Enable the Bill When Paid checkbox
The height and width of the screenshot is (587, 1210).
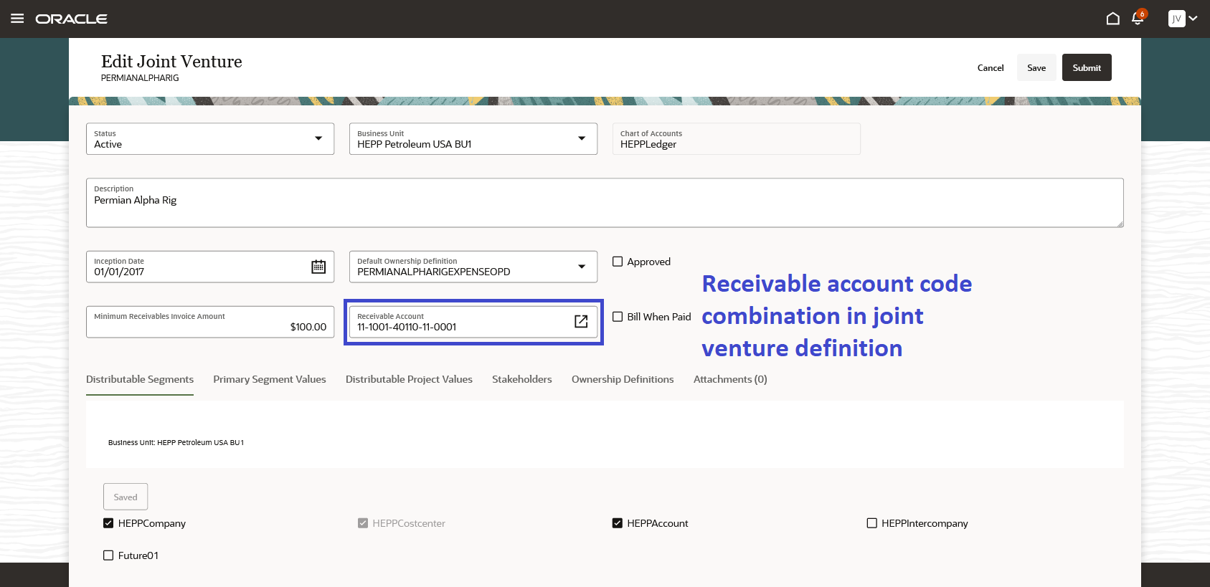point(618,317)
